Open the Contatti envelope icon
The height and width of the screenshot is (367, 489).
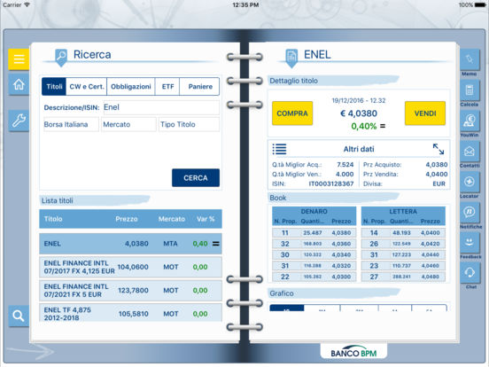pyautogui.click(x=470, y=151)
